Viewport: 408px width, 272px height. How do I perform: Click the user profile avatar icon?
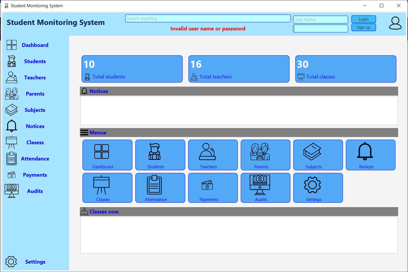pos(395,23)
